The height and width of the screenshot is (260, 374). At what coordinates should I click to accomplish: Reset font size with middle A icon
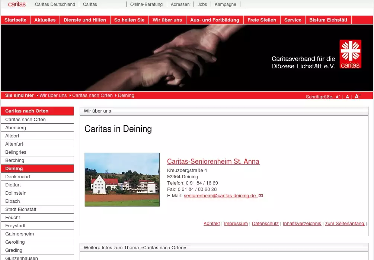tap(347, 97)
